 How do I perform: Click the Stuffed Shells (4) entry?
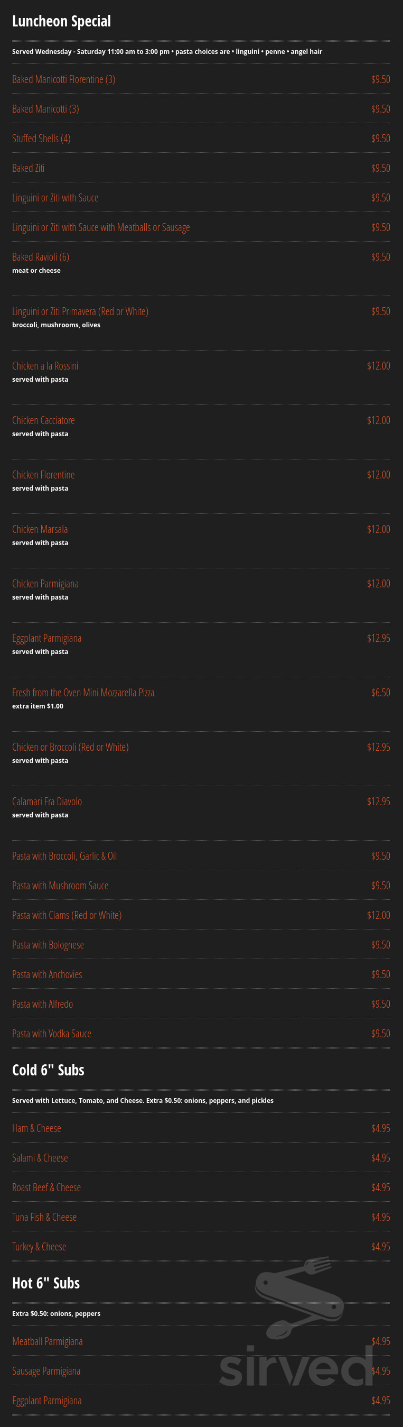(42, 139)
